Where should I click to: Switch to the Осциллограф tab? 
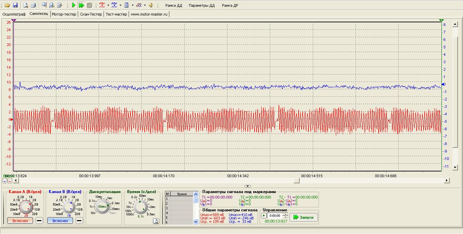pos(14,14)
